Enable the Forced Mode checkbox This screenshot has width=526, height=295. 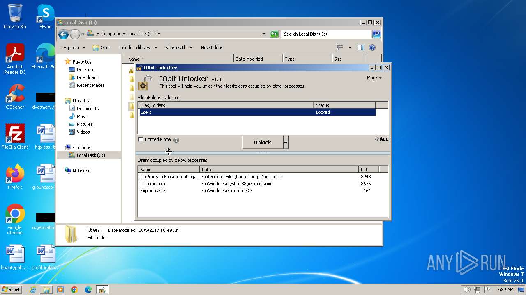coord(141,139)
